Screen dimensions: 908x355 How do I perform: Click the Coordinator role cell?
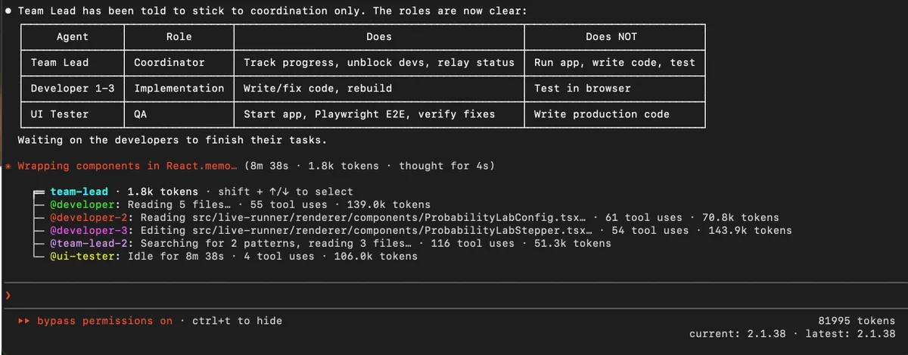tap(169, 63)
